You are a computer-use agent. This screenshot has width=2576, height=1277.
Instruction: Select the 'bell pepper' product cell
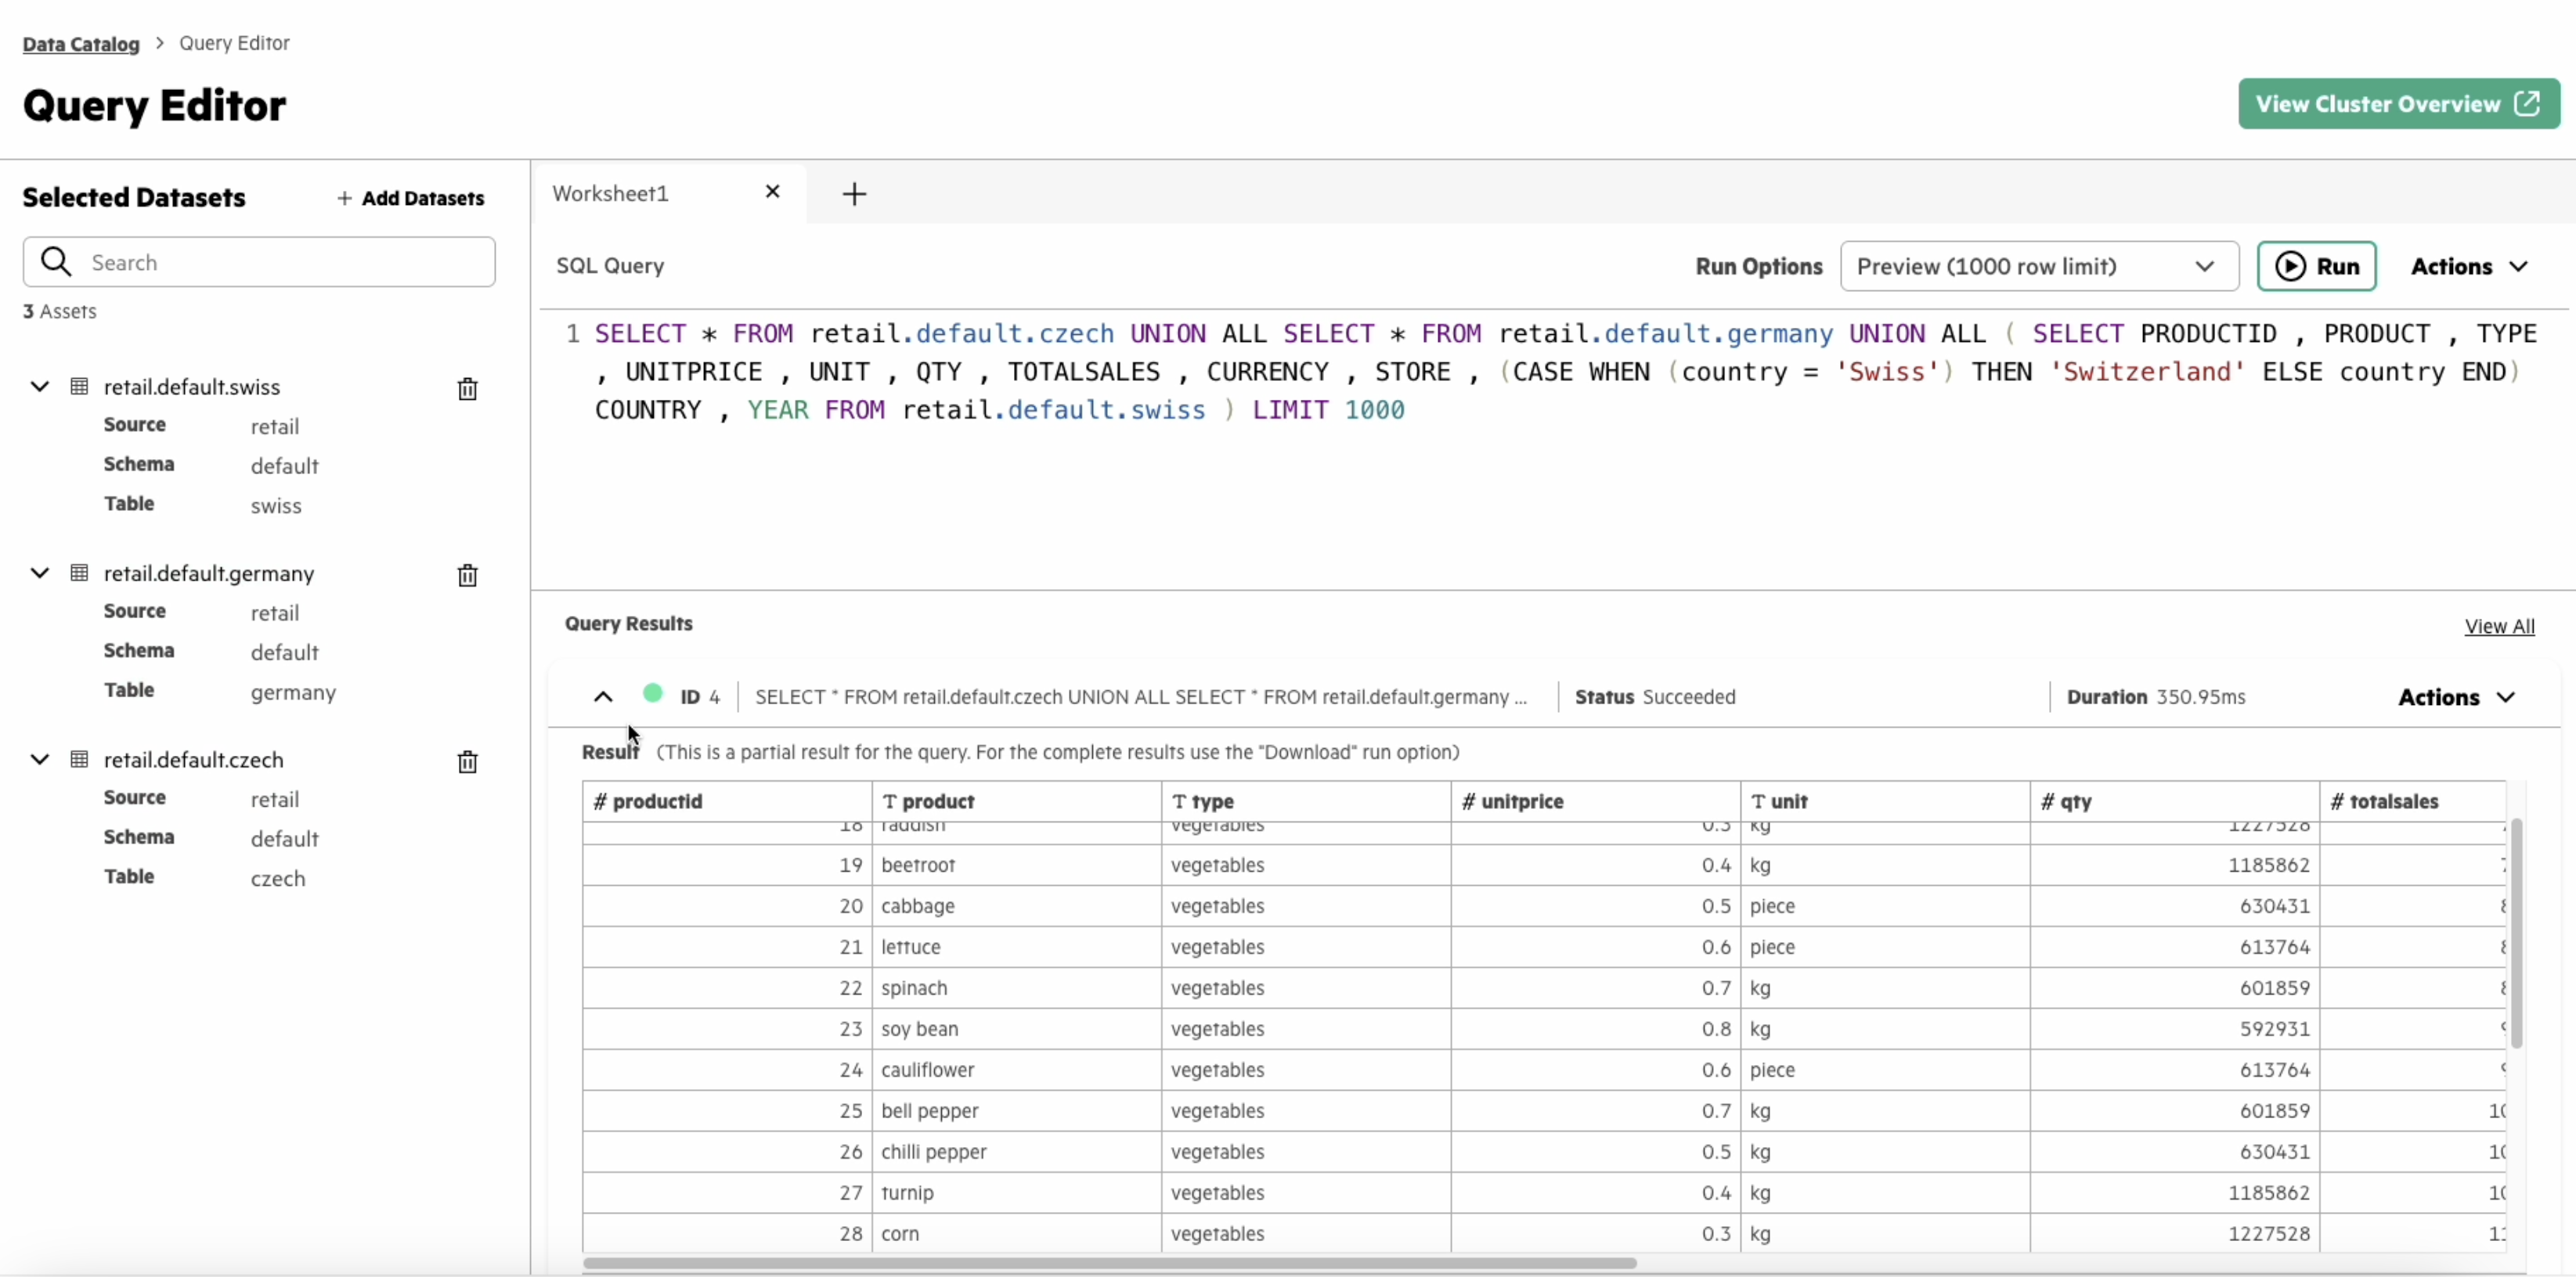click(1016, 1111)
